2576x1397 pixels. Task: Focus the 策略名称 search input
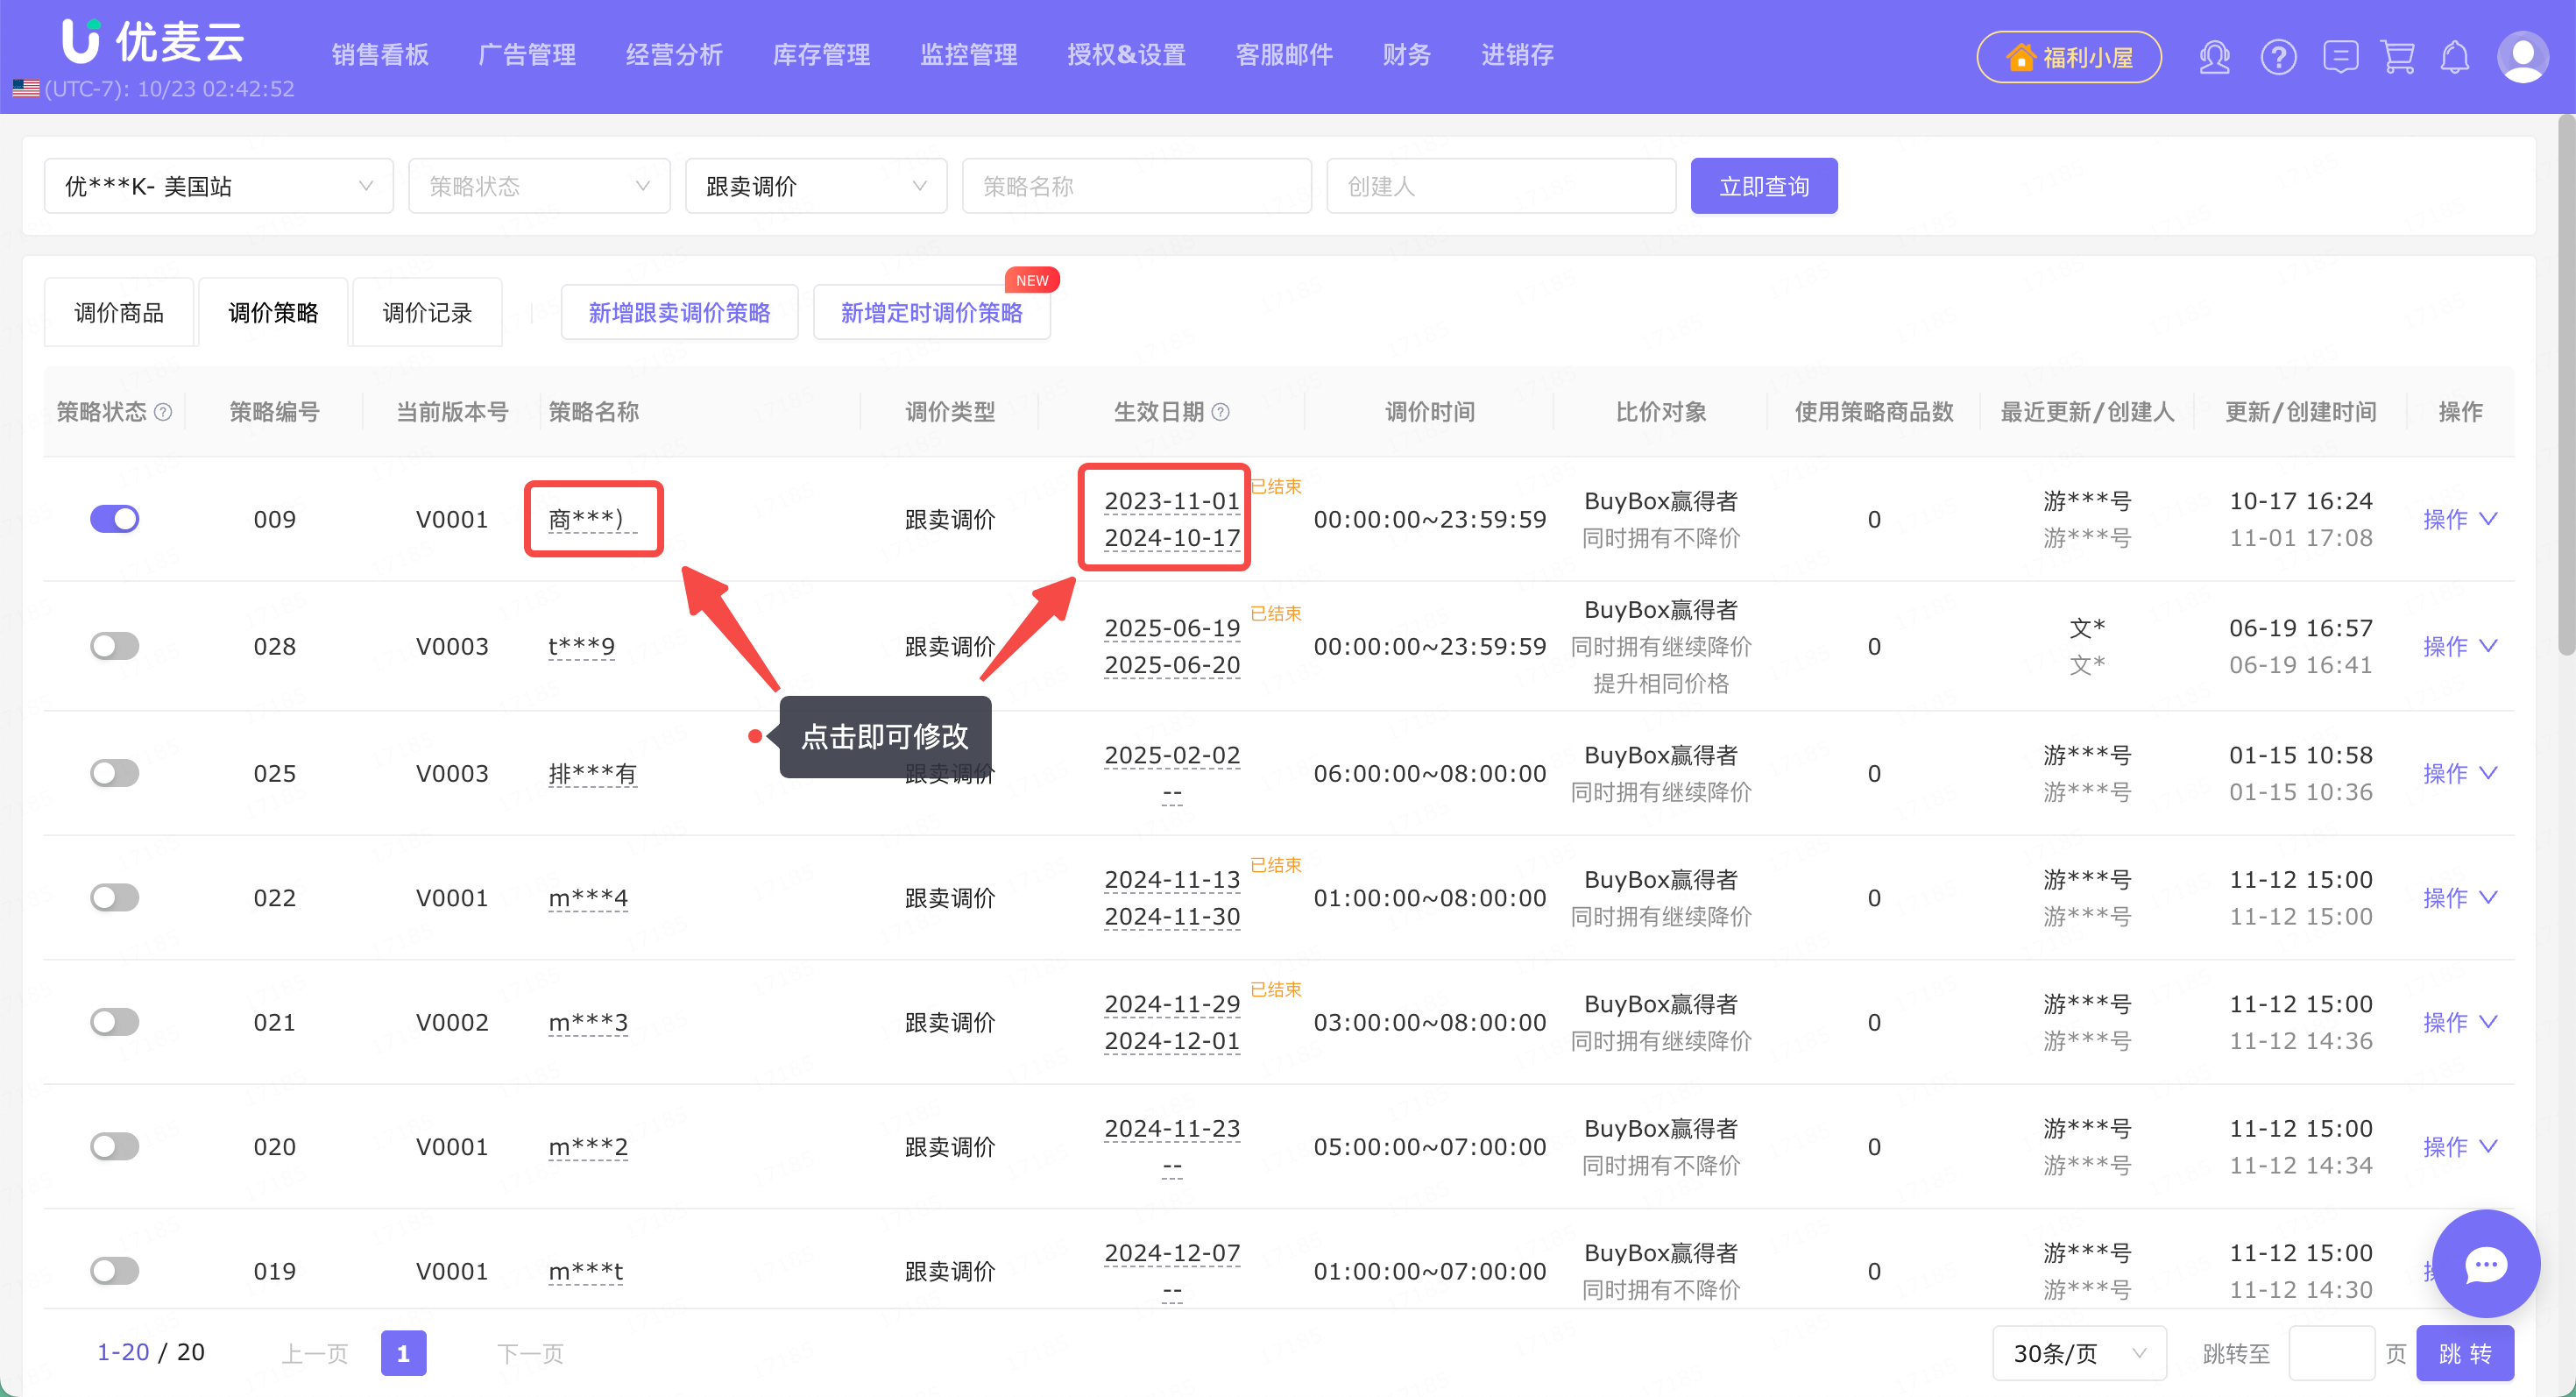pyautogui.click(x=1136, y=186)
